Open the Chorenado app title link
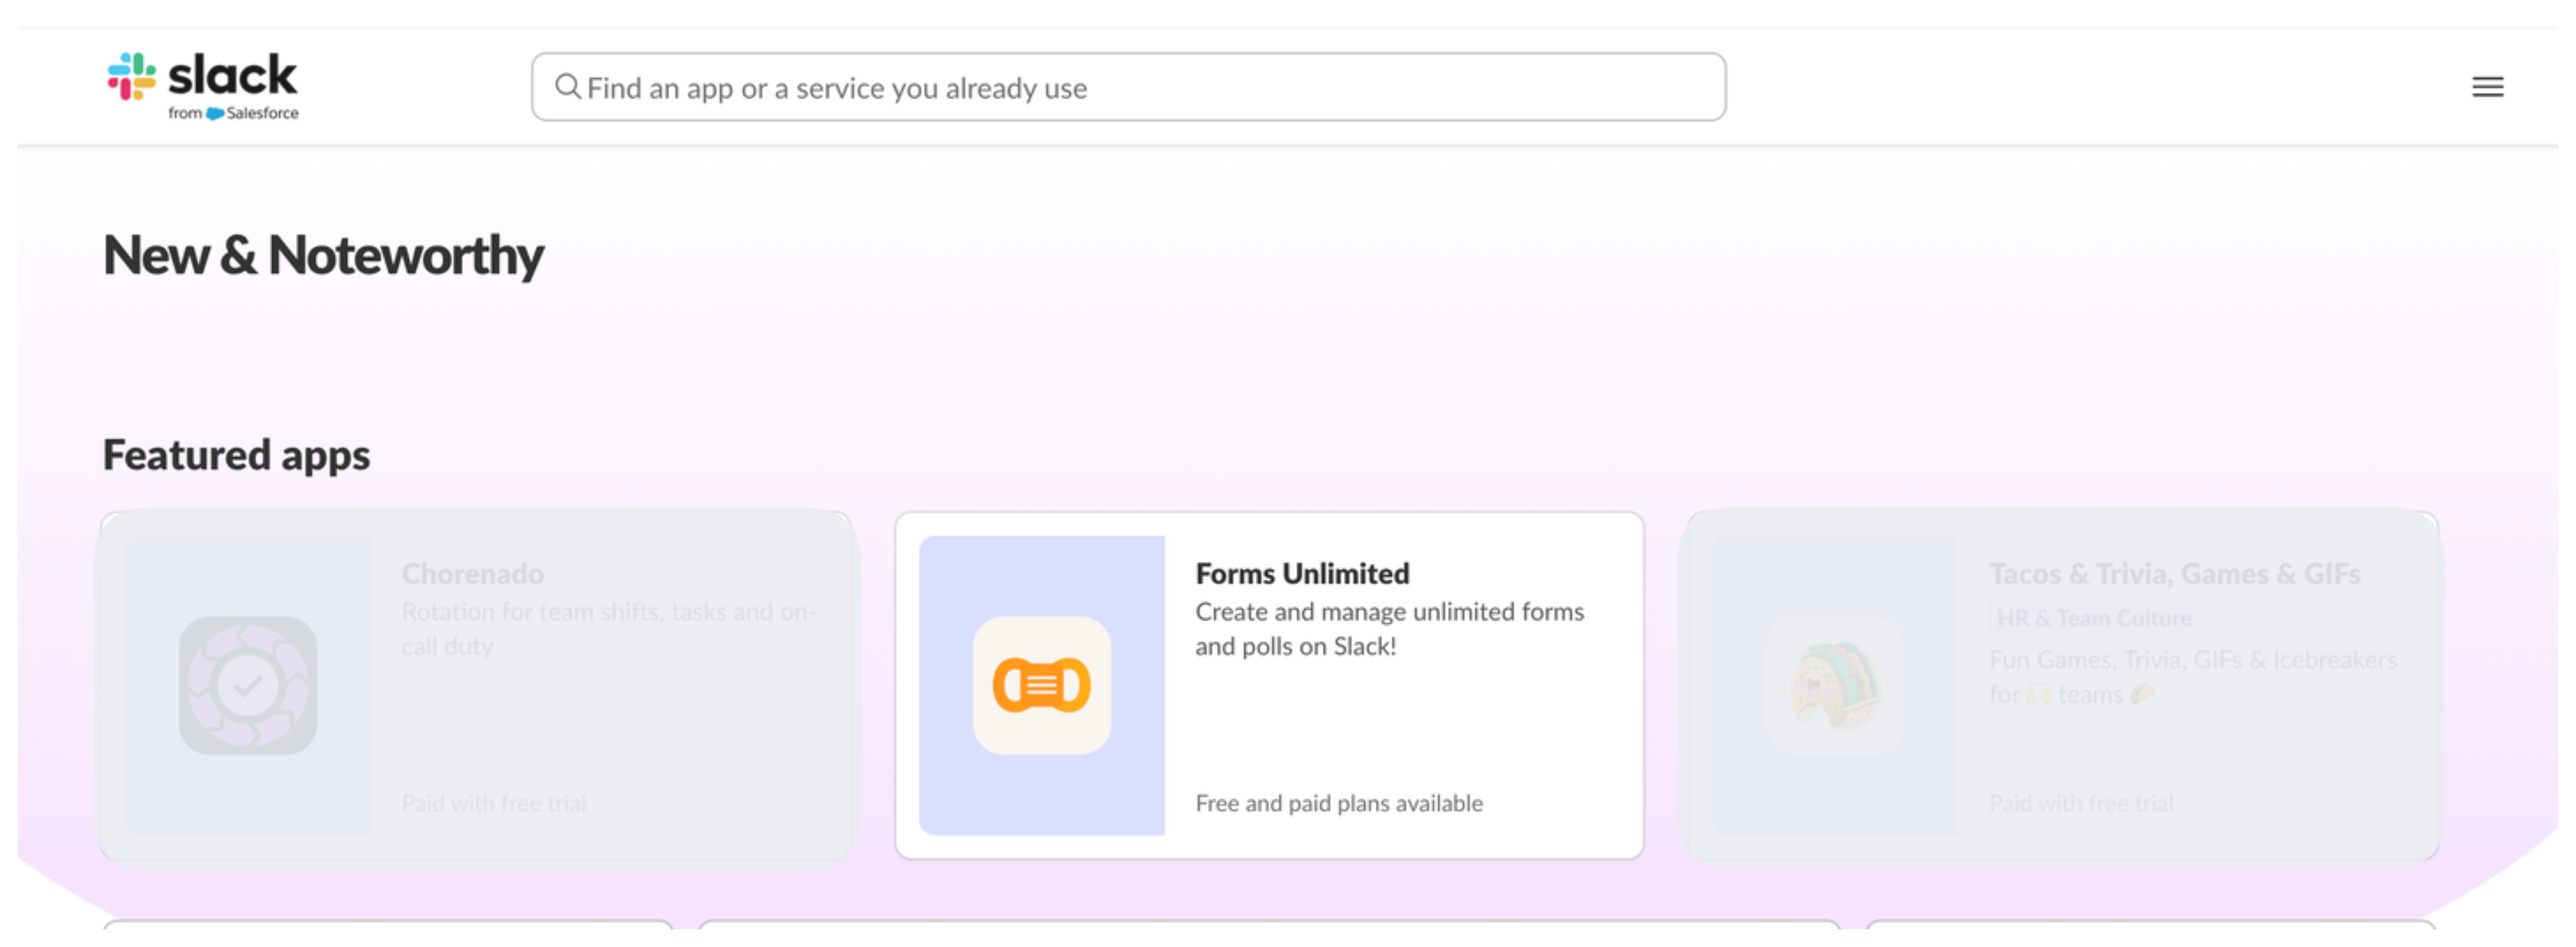This screenshot has width=2576, height=947. (x=472, y=574)
